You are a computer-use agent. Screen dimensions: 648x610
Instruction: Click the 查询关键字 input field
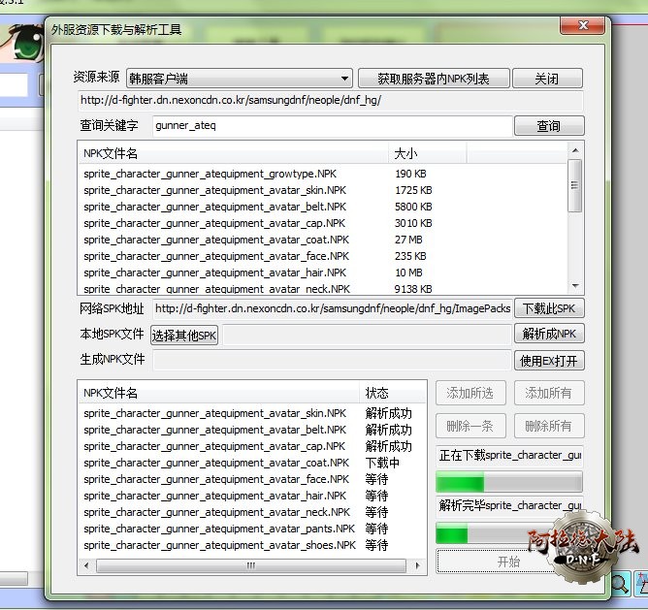(x=330, y=126)
